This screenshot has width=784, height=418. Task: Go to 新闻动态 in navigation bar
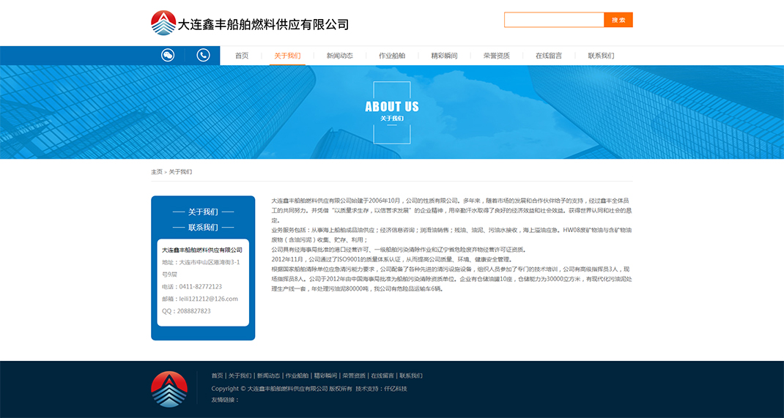(340, 56)
